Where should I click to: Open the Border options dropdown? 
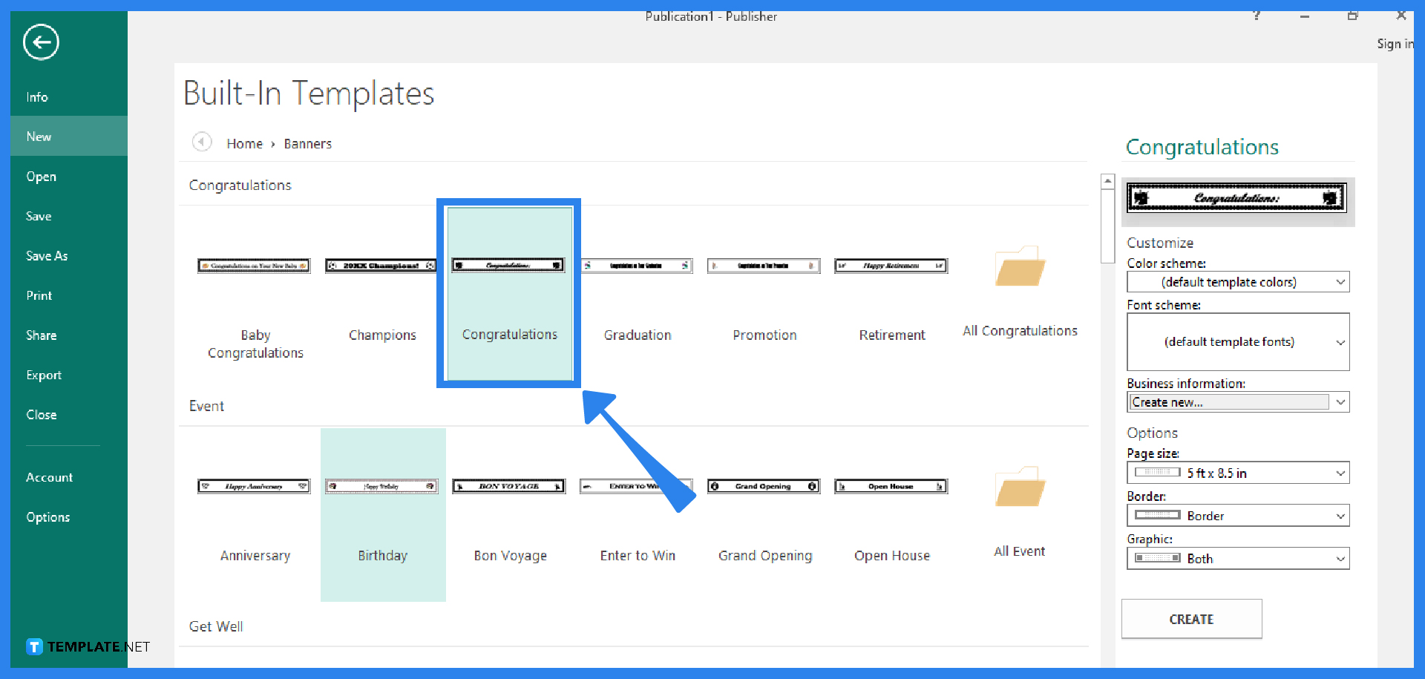pyautogui.click(x=1340, y=515)
